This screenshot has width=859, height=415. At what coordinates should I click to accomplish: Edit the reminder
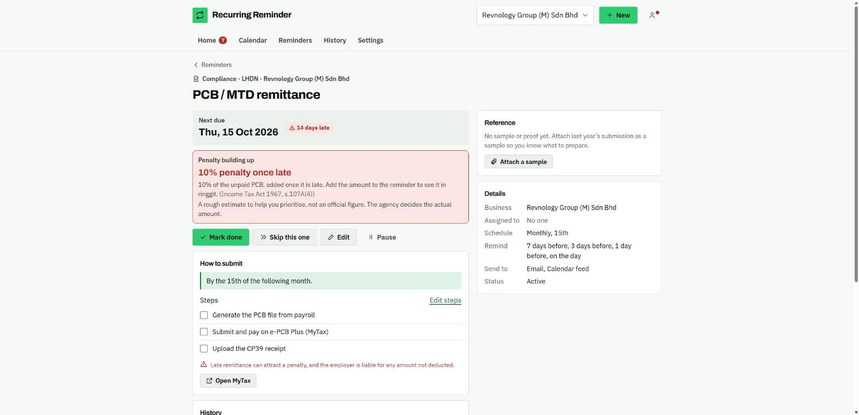pos(339,237)
